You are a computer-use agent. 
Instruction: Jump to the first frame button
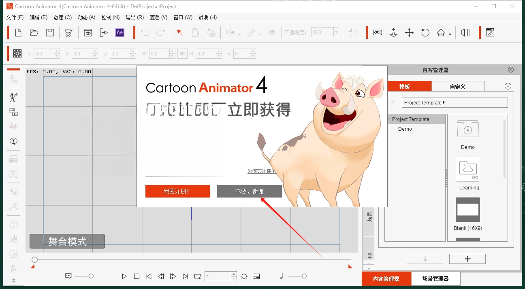[x=149, y=276]
